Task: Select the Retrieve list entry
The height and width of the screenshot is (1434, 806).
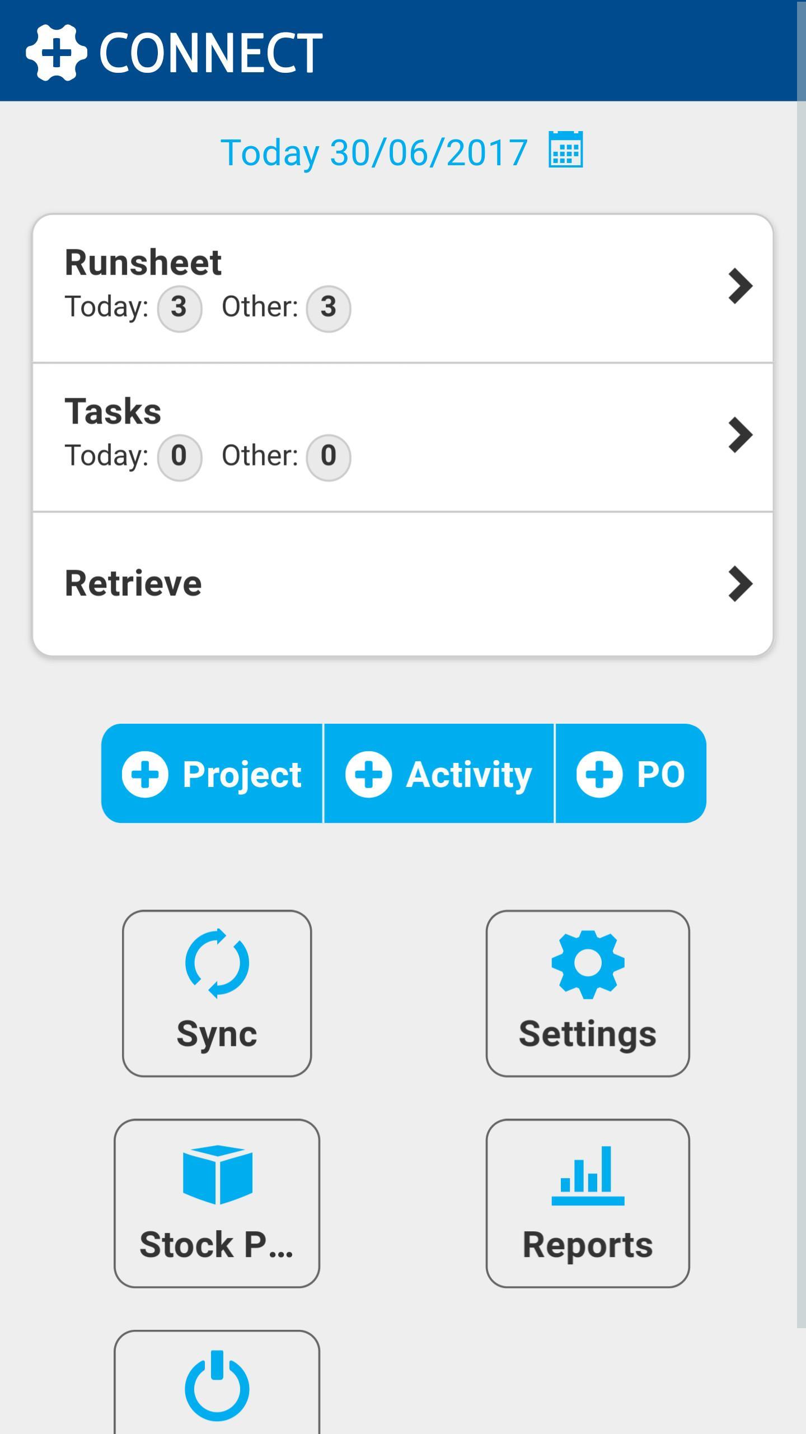Action: click(x=133, y=583)
